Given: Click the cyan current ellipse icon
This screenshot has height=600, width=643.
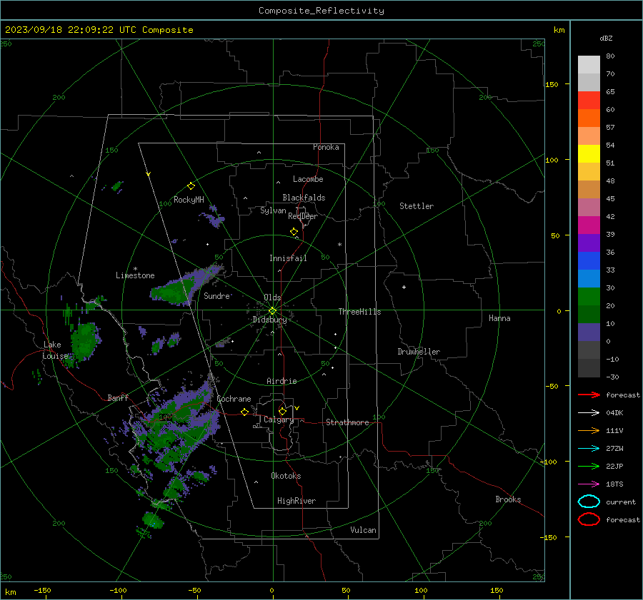Looking at the screenshot, I should coord(589,502).
